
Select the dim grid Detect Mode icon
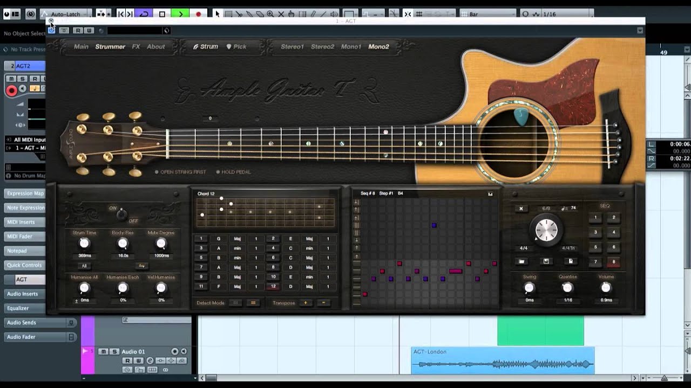[x=235, y=303]
